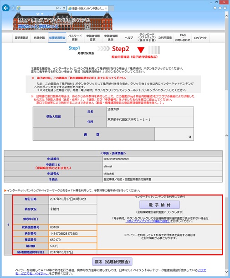Click the address 東京都千代田区大手町1-1-1
Screen dimensions: 230x278
pyautogui.click(x=129, y=120)
